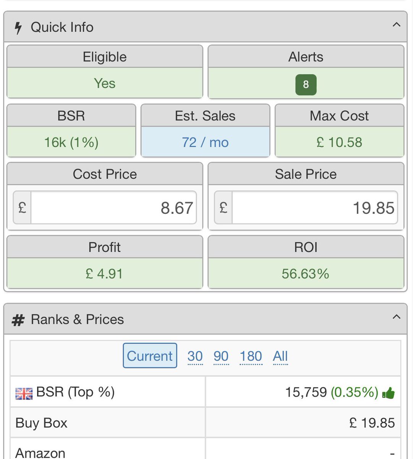Viewport: 413px width, 459px height.
Task: Switch to the All time range
Action: pyautogui.click(x=280, y=356)
